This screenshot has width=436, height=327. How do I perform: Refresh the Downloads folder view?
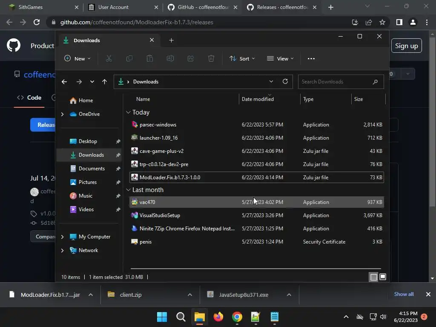tap(285, 81)
